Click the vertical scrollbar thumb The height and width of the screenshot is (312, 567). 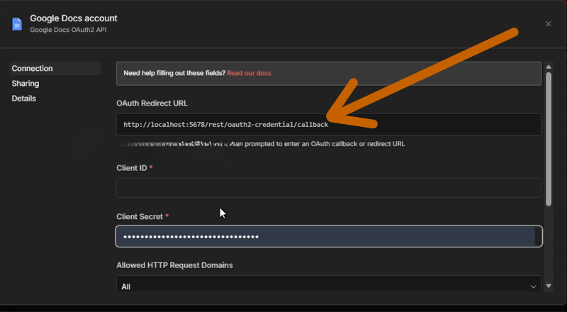tap(549, 140)
